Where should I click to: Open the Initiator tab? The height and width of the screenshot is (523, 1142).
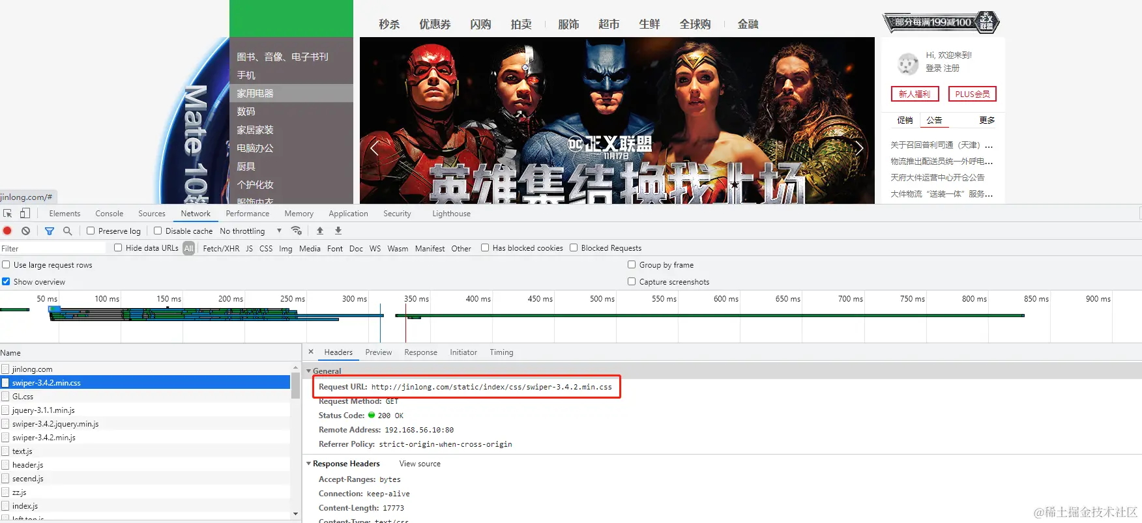click(x=463, y=352)
